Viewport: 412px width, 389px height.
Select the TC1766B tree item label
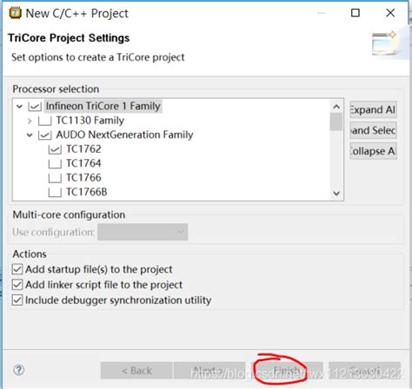(x=87, y=192)
